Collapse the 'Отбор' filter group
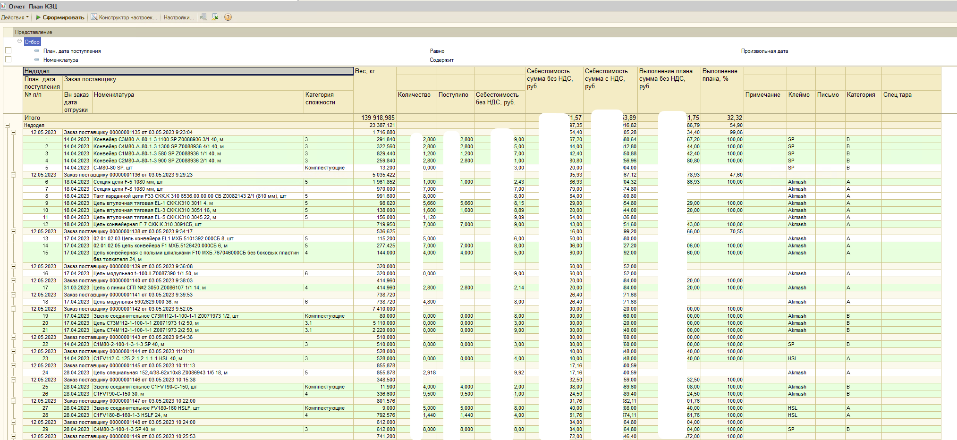957x440 pixels. pos(20,41)
